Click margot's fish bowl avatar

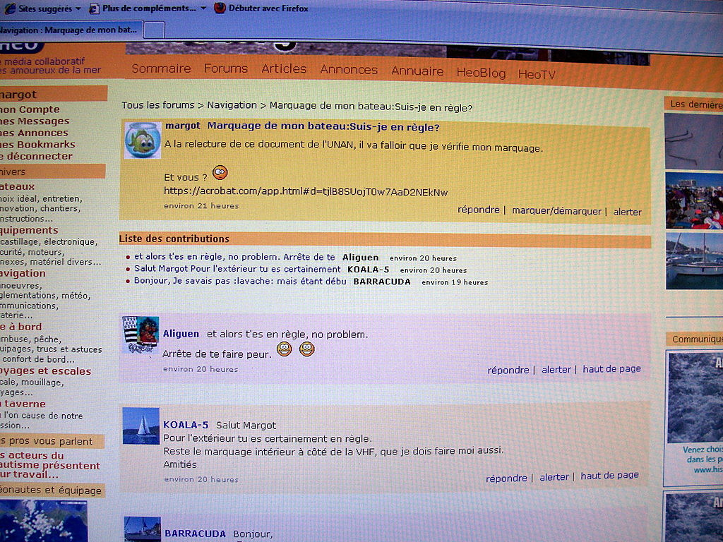pos(143,140)
